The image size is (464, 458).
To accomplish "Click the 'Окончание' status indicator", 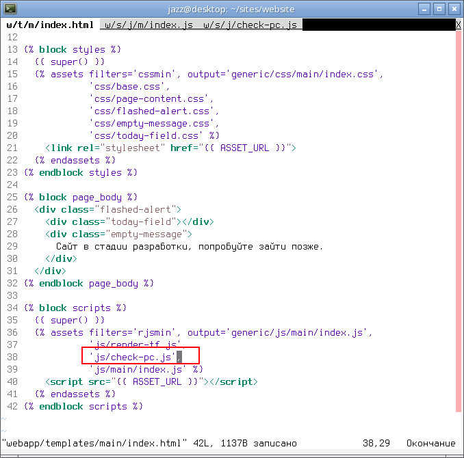I will click(x=431, y=443).
